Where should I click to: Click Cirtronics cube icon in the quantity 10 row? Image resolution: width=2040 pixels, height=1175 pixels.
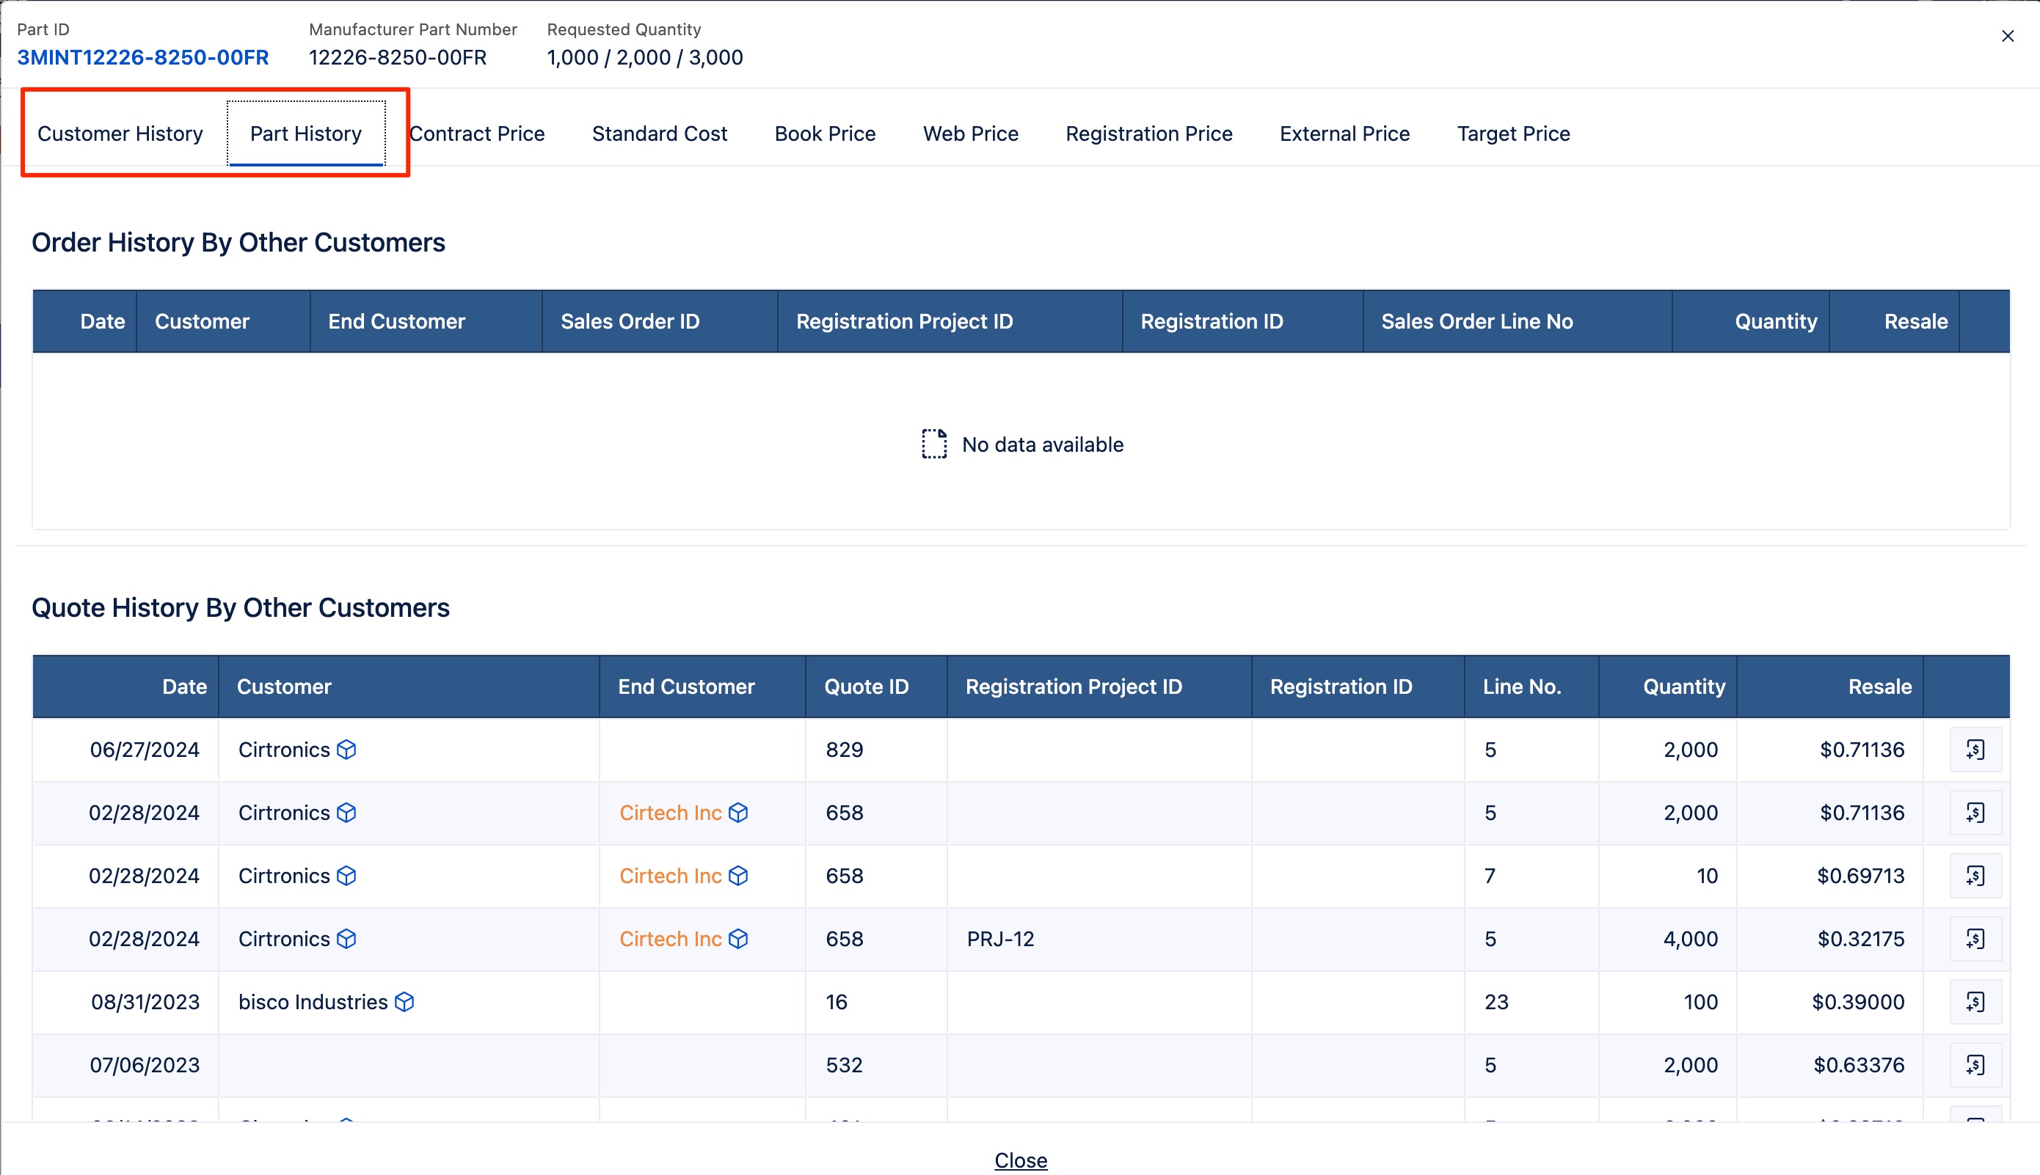(346, 876)
